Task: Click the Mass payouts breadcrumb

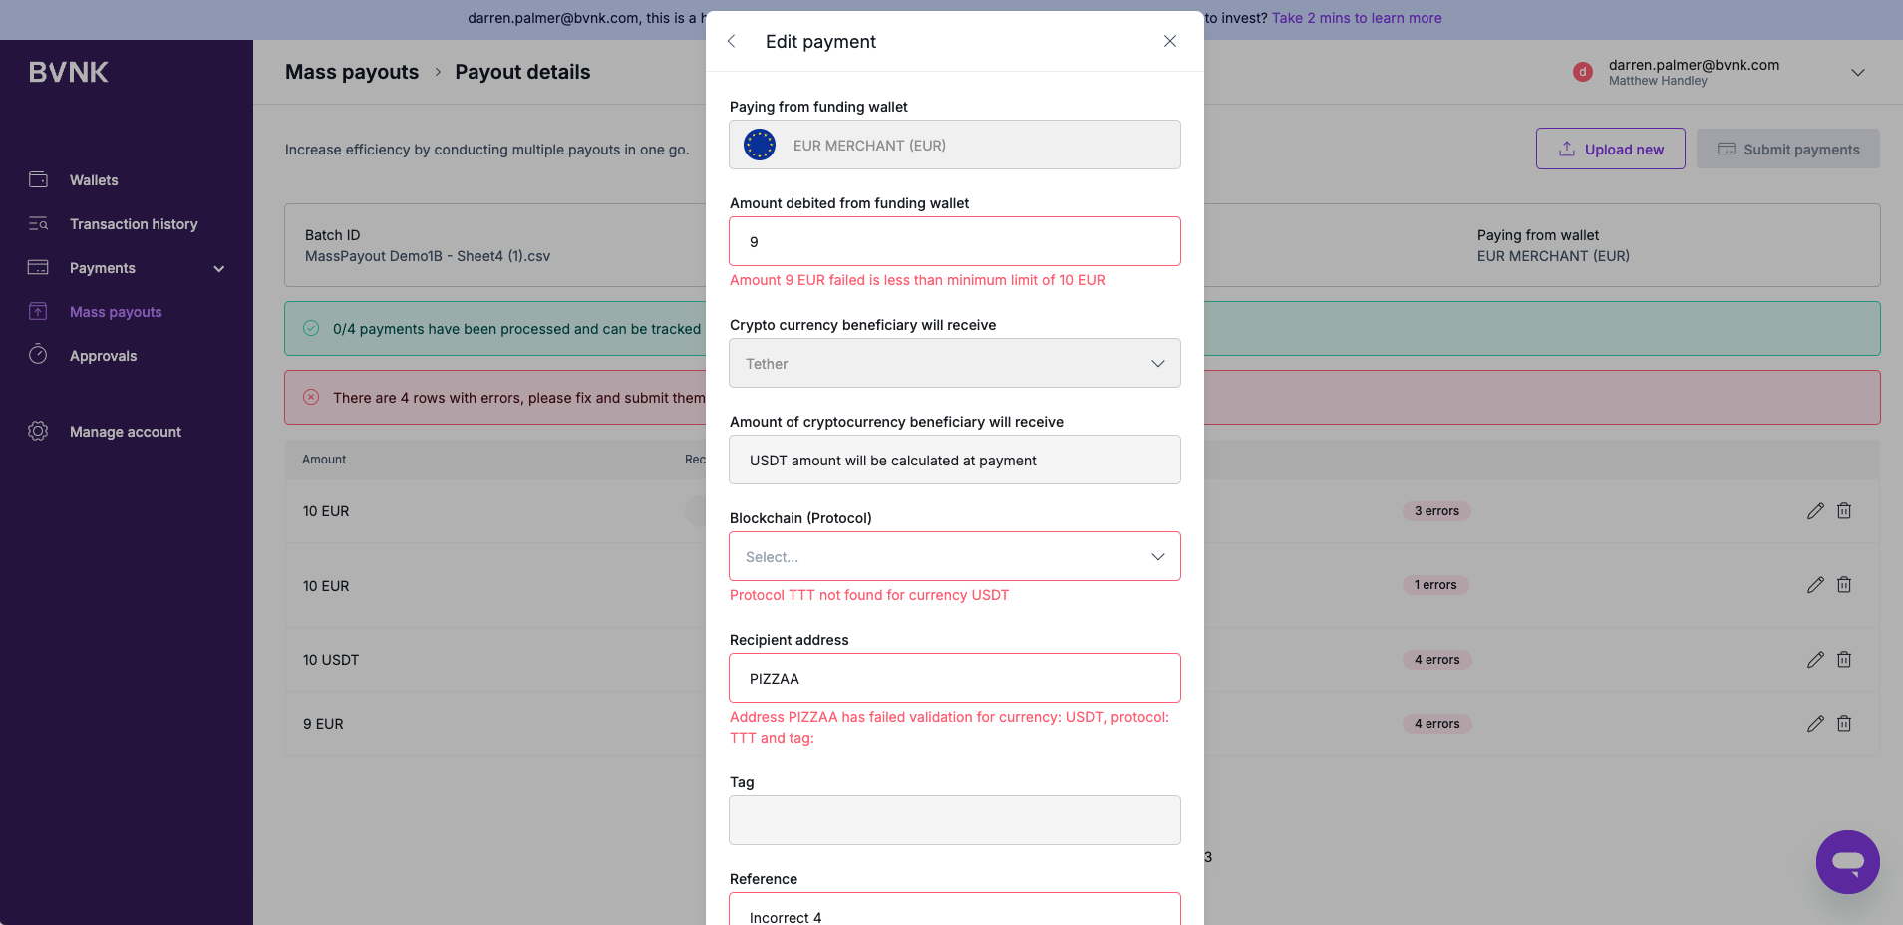Action: [352, 72]
